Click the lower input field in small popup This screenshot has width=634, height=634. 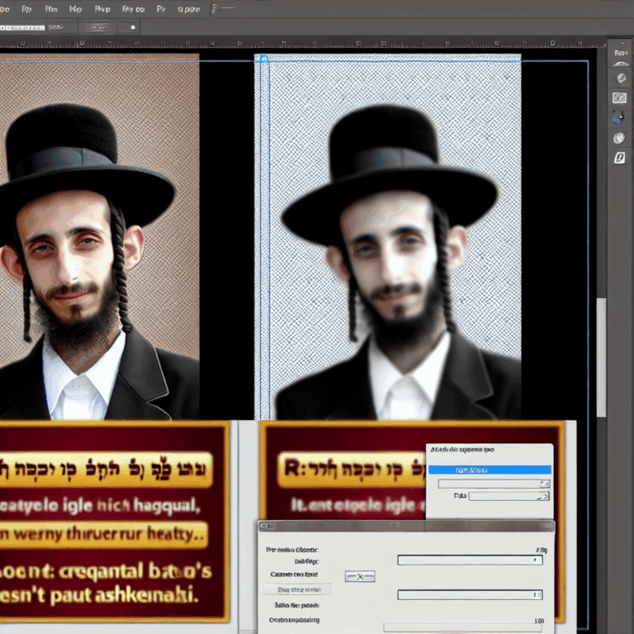pyautogui.click(x=509, y=496)
